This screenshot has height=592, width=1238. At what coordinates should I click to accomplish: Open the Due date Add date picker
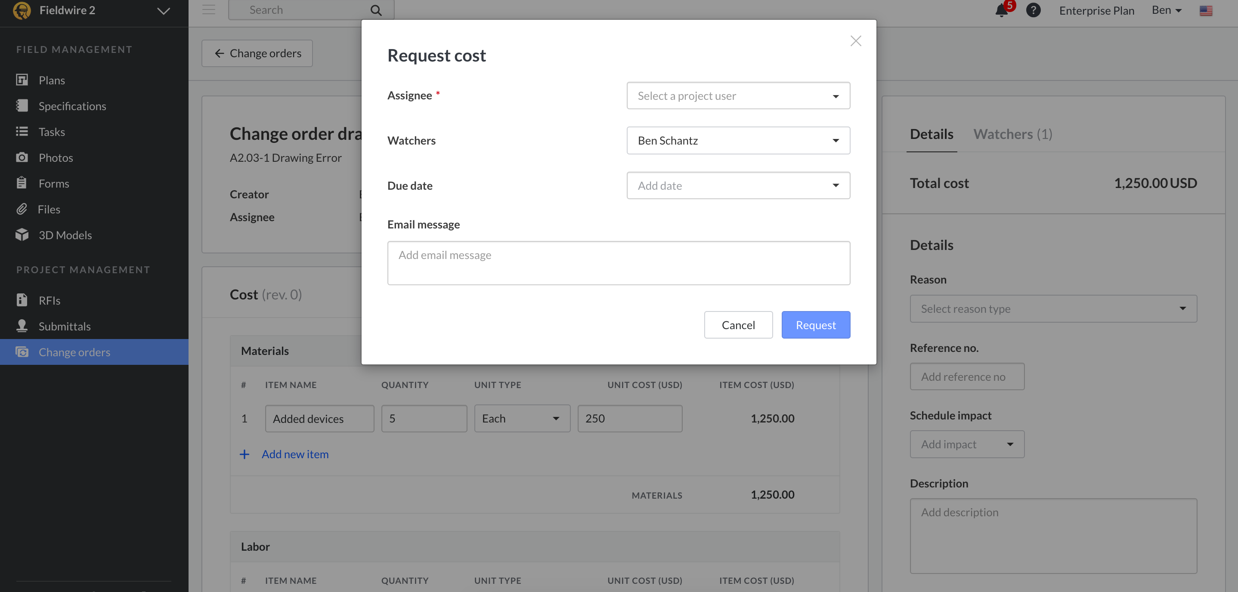738,185
